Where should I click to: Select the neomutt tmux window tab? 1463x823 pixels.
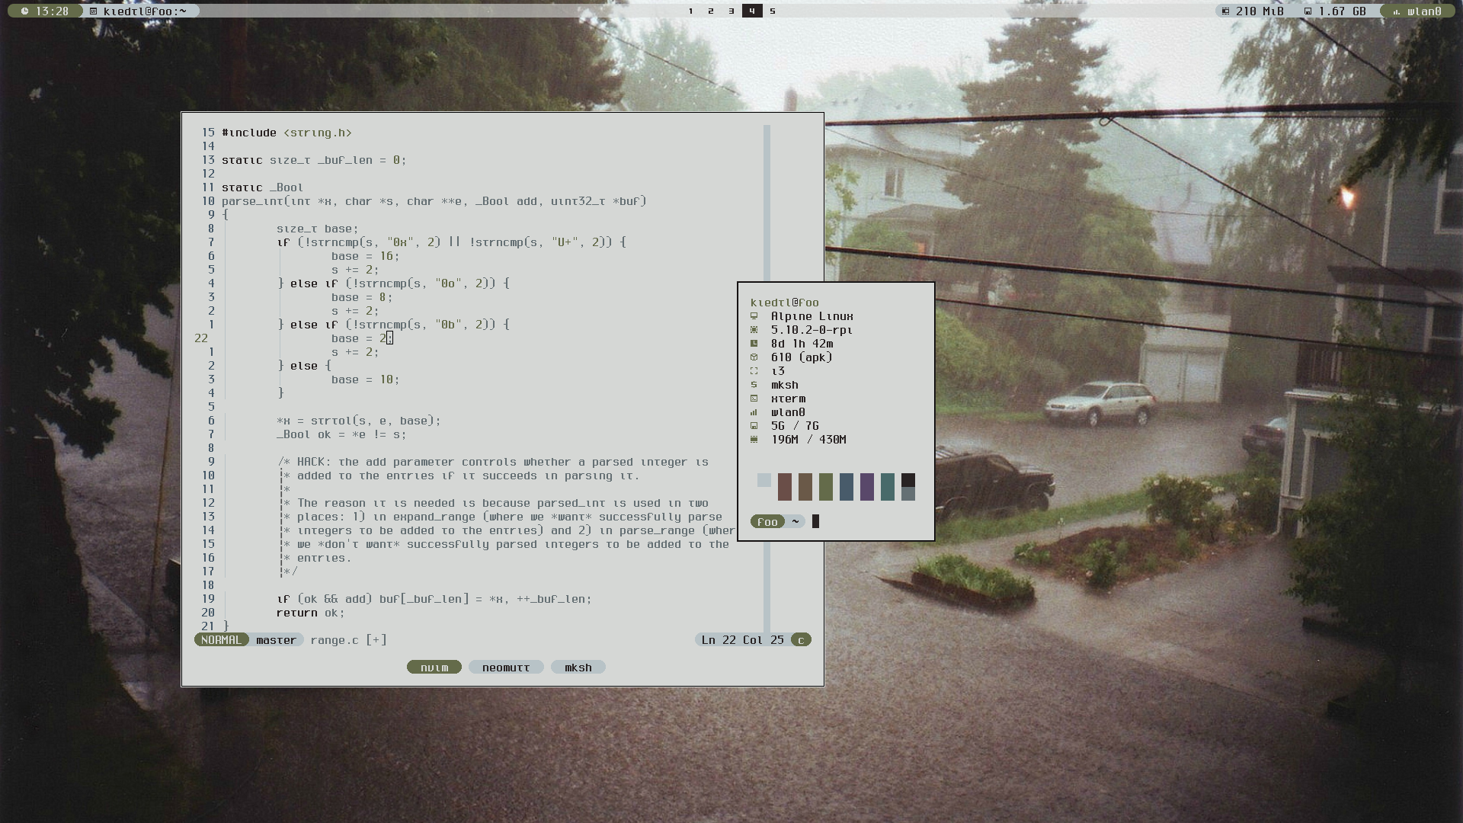click(506, 668)
